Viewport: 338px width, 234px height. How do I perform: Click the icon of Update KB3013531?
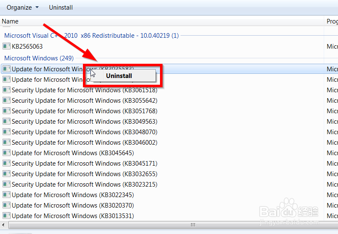click(x=6, y=216)
